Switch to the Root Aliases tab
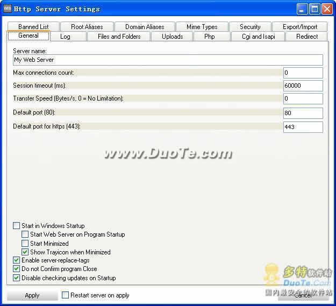Viewport: 336px width, 306px height. pos(87,26)
